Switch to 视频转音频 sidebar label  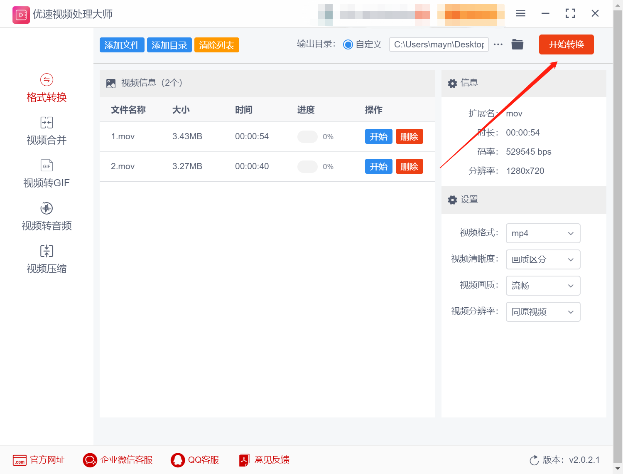pos(47,226)
